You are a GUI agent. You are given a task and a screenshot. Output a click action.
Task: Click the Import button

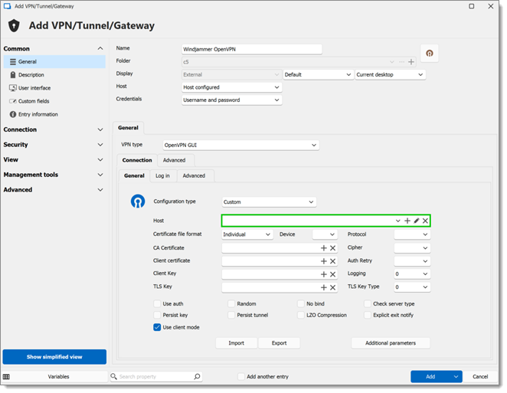pyautogui.click(x=237, y=343)
